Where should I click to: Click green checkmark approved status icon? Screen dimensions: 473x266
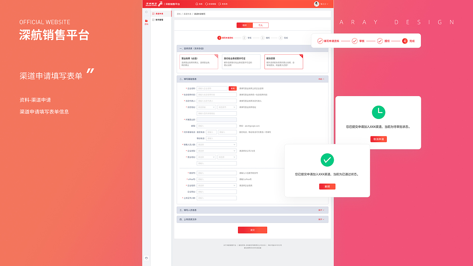tap(327, 160)
